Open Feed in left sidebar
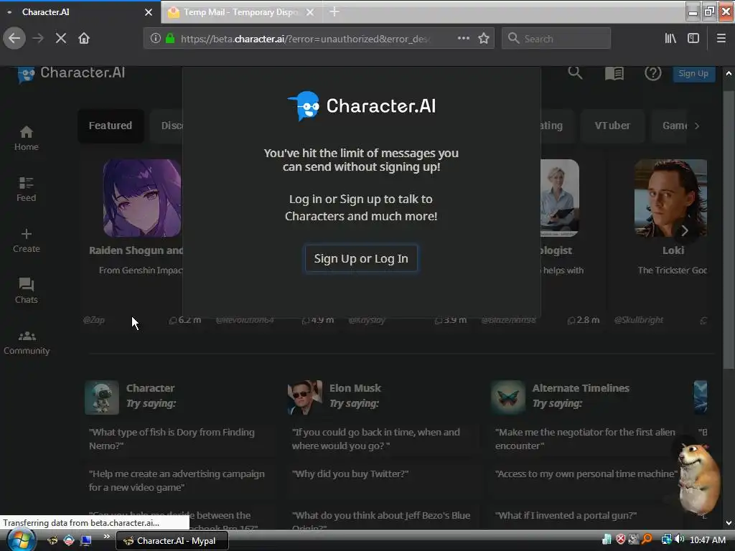 [x=27, y=189]
